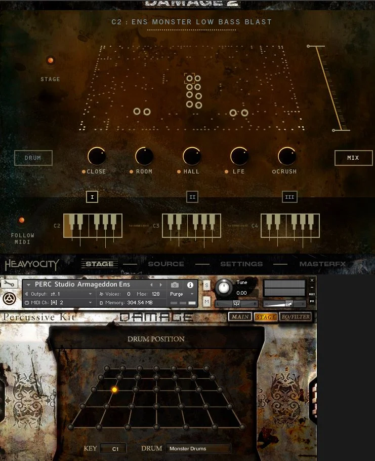Select left drum circle of bottom-left stage pair
375x461 pixels.
tap(137, 112)
